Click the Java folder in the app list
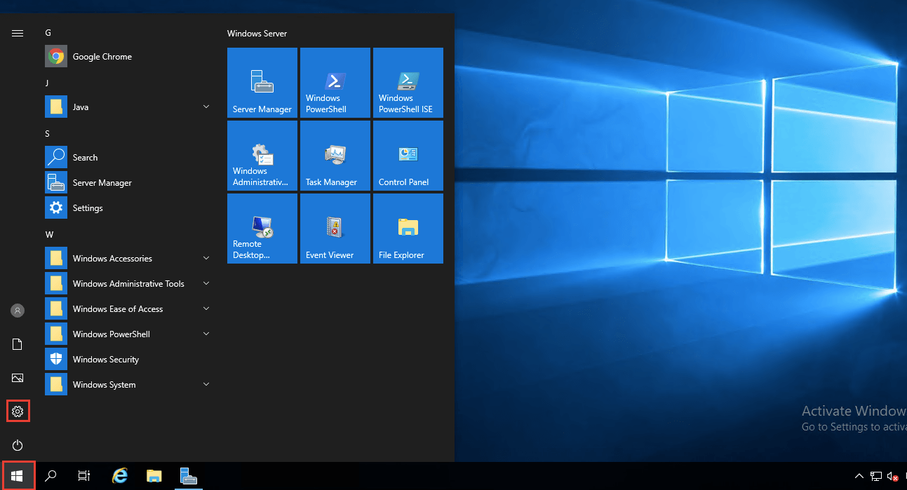The width and height of the screenshot is (907, 490). pos(129,107)
